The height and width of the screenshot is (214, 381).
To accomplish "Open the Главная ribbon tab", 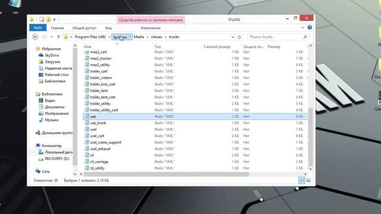I will tap(57, 28).
